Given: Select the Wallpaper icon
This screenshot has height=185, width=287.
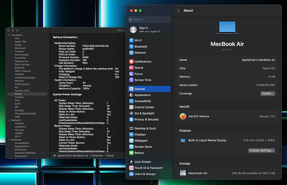Looking at the screenshot, I should [131, 141].
